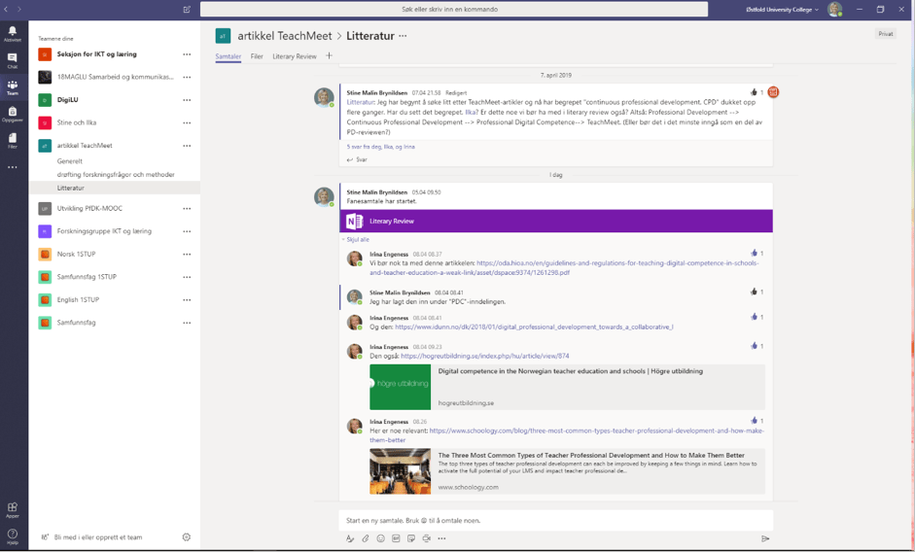Open the emoji picker in compose bar
Screen dimensions: 915x552
pos(380,538)
